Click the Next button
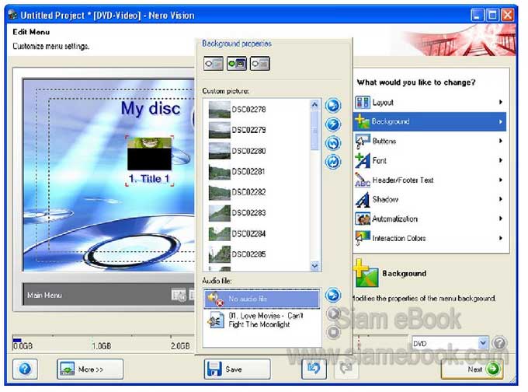 (472, 369)
